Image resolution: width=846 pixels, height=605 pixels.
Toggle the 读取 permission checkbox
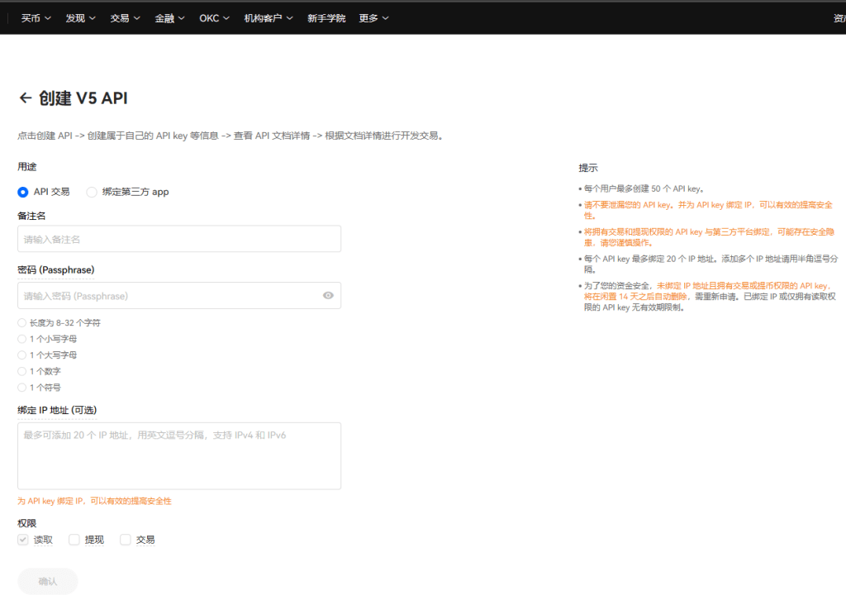coord(23,540)
